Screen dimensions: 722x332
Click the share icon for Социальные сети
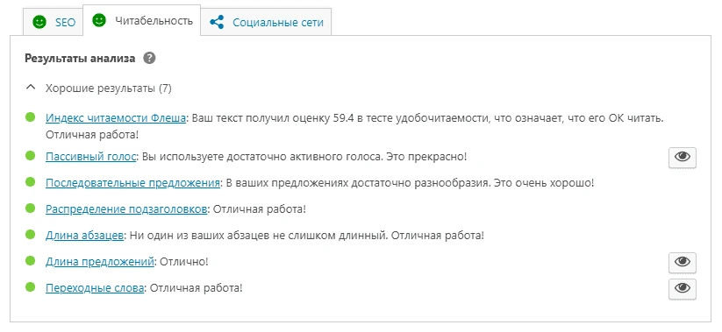click(217, 22)
